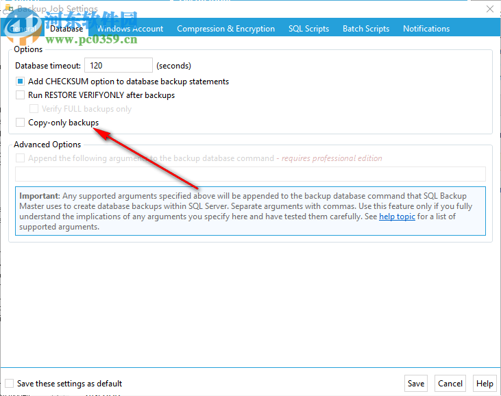This screenshot has height=396, width=501.
Task: Toggle Append arguments to backup command checkbox
Action: (20, 158)
